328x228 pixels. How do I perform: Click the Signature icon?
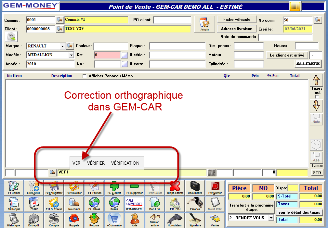(x=195, y=220)
